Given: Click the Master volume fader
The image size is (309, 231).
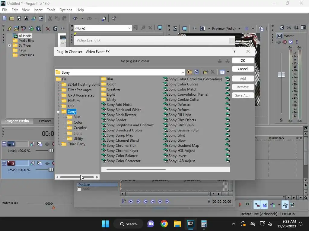Looking at the screenshot, I should click(x=281, y=75).
